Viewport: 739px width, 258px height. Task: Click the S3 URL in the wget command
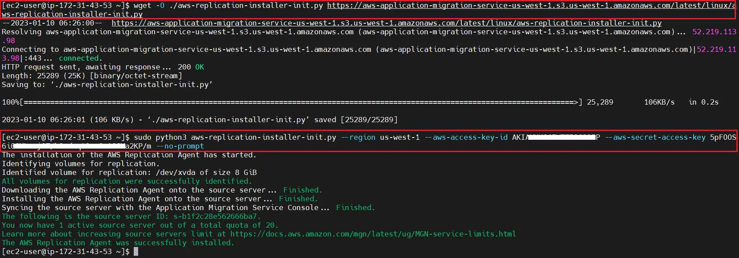pyautogui.click(x=531, y=5)
